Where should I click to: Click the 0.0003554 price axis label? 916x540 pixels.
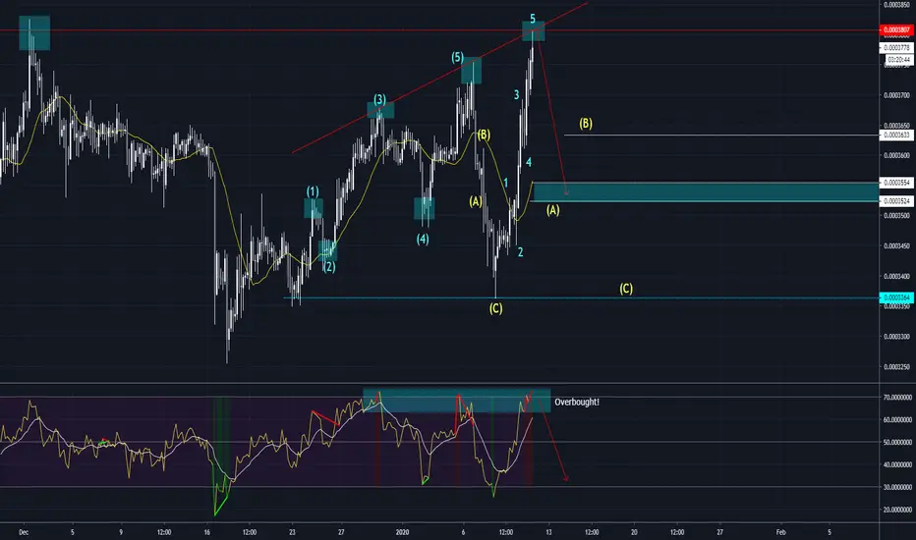tap(896, 183)
